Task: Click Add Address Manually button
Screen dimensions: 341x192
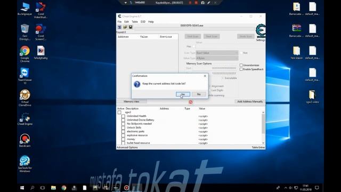Action: [250, 101]
